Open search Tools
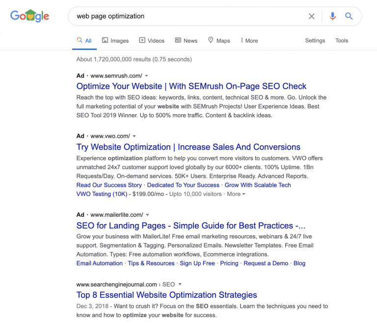The image size is (377, 327). click(342, 40)
